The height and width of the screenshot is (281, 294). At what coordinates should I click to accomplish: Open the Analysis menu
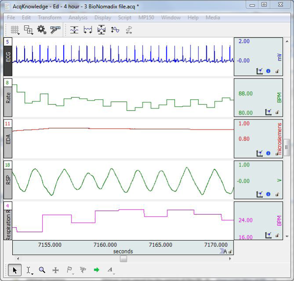pos(78,18)
